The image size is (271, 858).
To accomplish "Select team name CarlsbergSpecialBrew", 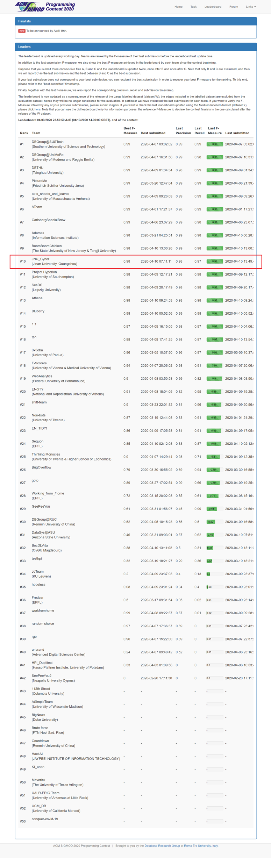I will [49, 220].
